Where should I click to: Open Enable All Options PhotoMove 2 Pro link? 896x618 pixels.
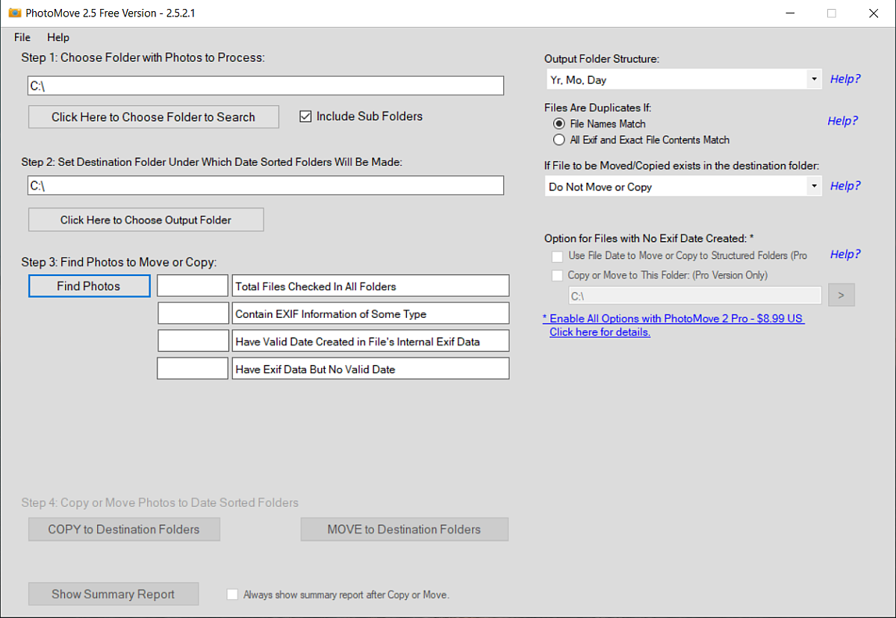(673, 325)
